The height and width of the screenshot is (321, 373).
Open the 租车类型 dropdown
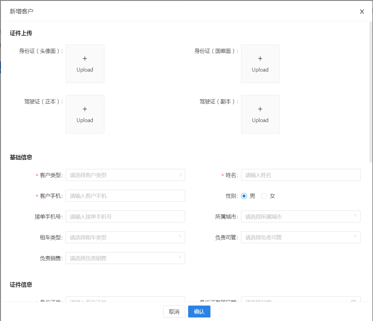click(125, 237)
